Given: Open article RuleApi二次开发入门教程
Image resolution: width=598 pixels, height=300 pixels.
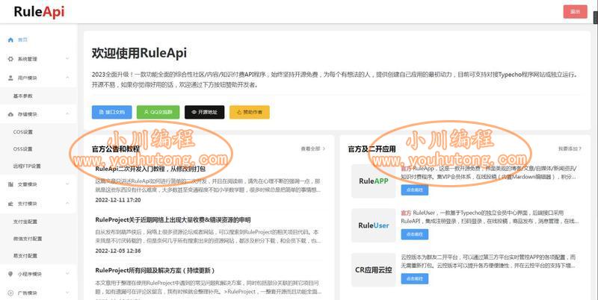Looking at the screenshot, I should [150, 169].
